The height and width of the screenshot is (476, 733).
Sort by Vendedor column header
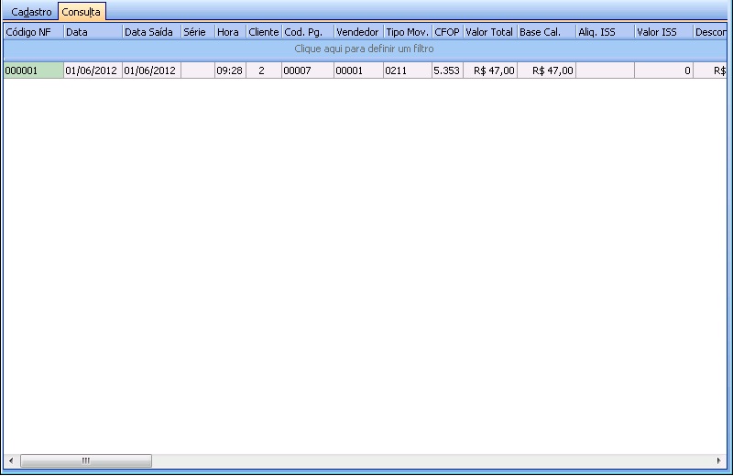(357, 31)
